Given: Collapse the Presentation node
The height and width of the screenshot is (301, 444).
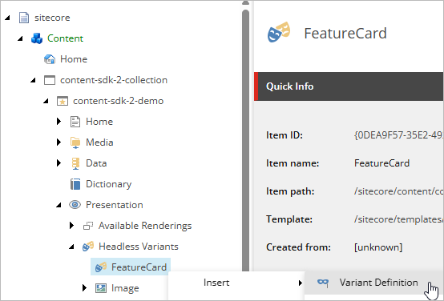Looking at the screenshot, I should [59, 205].
